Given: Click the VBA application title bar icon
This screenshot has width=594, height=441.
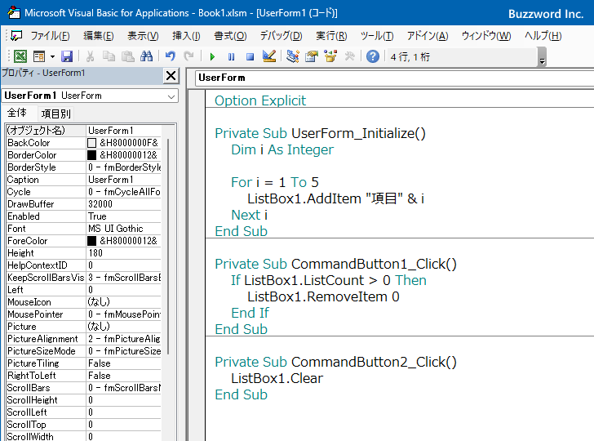Looking at the screenshot, I should (x=14, y=12).
